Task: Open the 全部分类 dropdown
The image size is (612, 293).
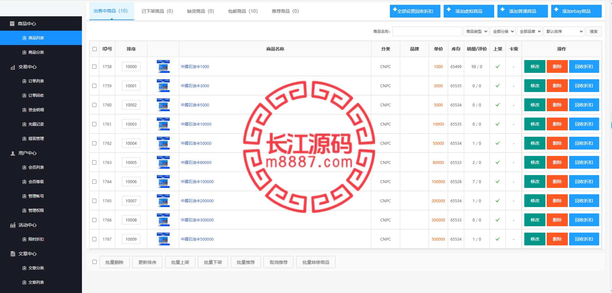Action: [x=503, y=31]
